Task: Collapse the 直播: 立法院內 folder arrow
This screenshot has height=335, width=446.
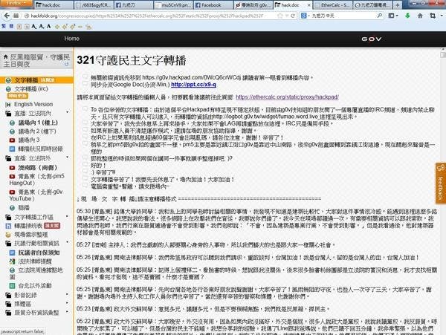Action: point(6,113)
